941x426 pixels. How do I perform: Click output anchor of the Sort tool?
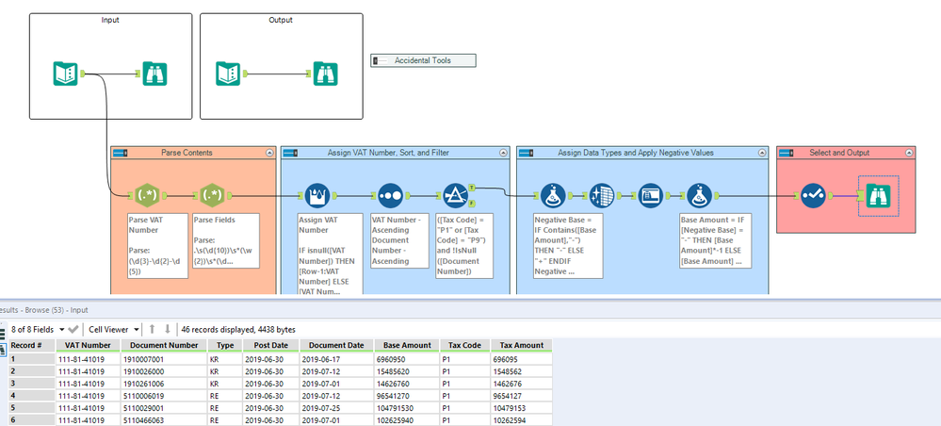[x=407, y=195]
